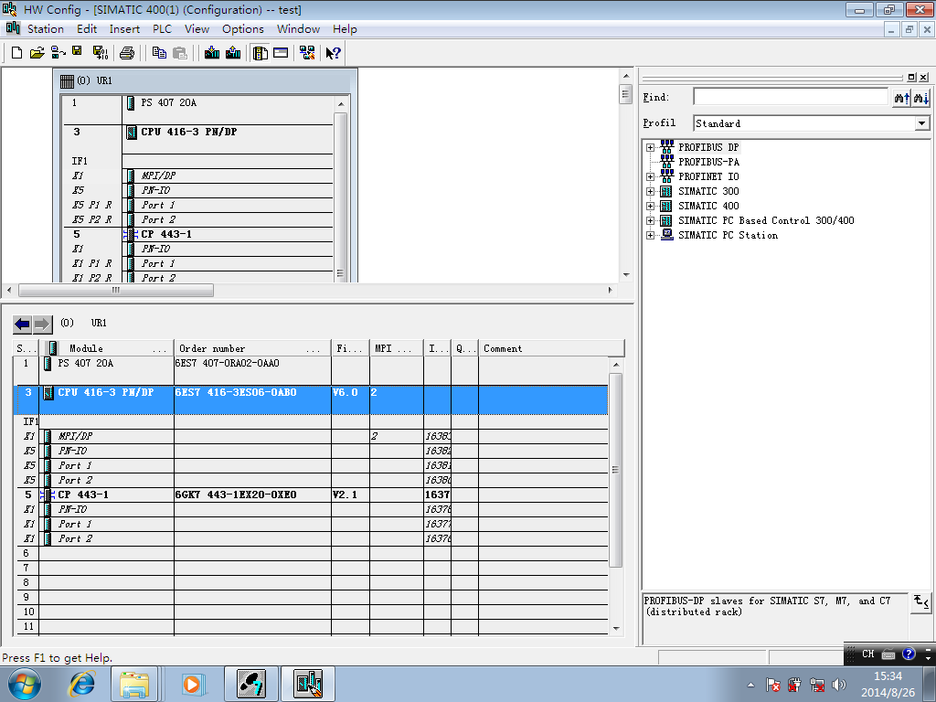Open the Station menu
This screenshot has height=702, width=936.
point(46,29)
